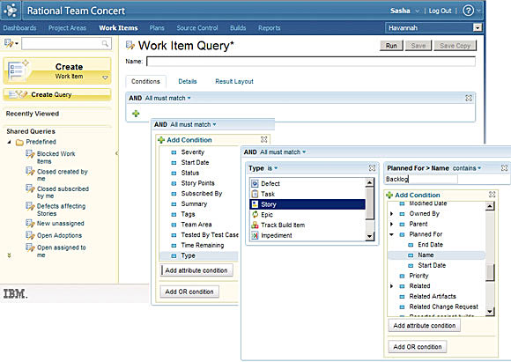This screenshot has height=362, width=511.
Task: Click the work item quick-search icon dropdown
Action: pos(11,43)
